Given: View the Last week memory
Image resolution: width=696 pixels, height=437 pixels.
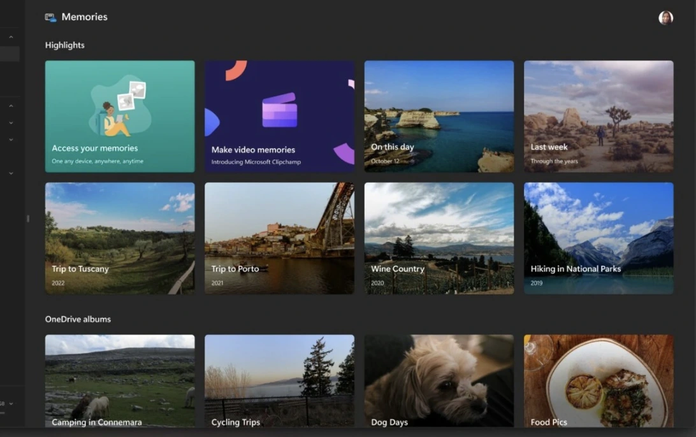Looking at the screenshot, I should (x=598, y=116).
